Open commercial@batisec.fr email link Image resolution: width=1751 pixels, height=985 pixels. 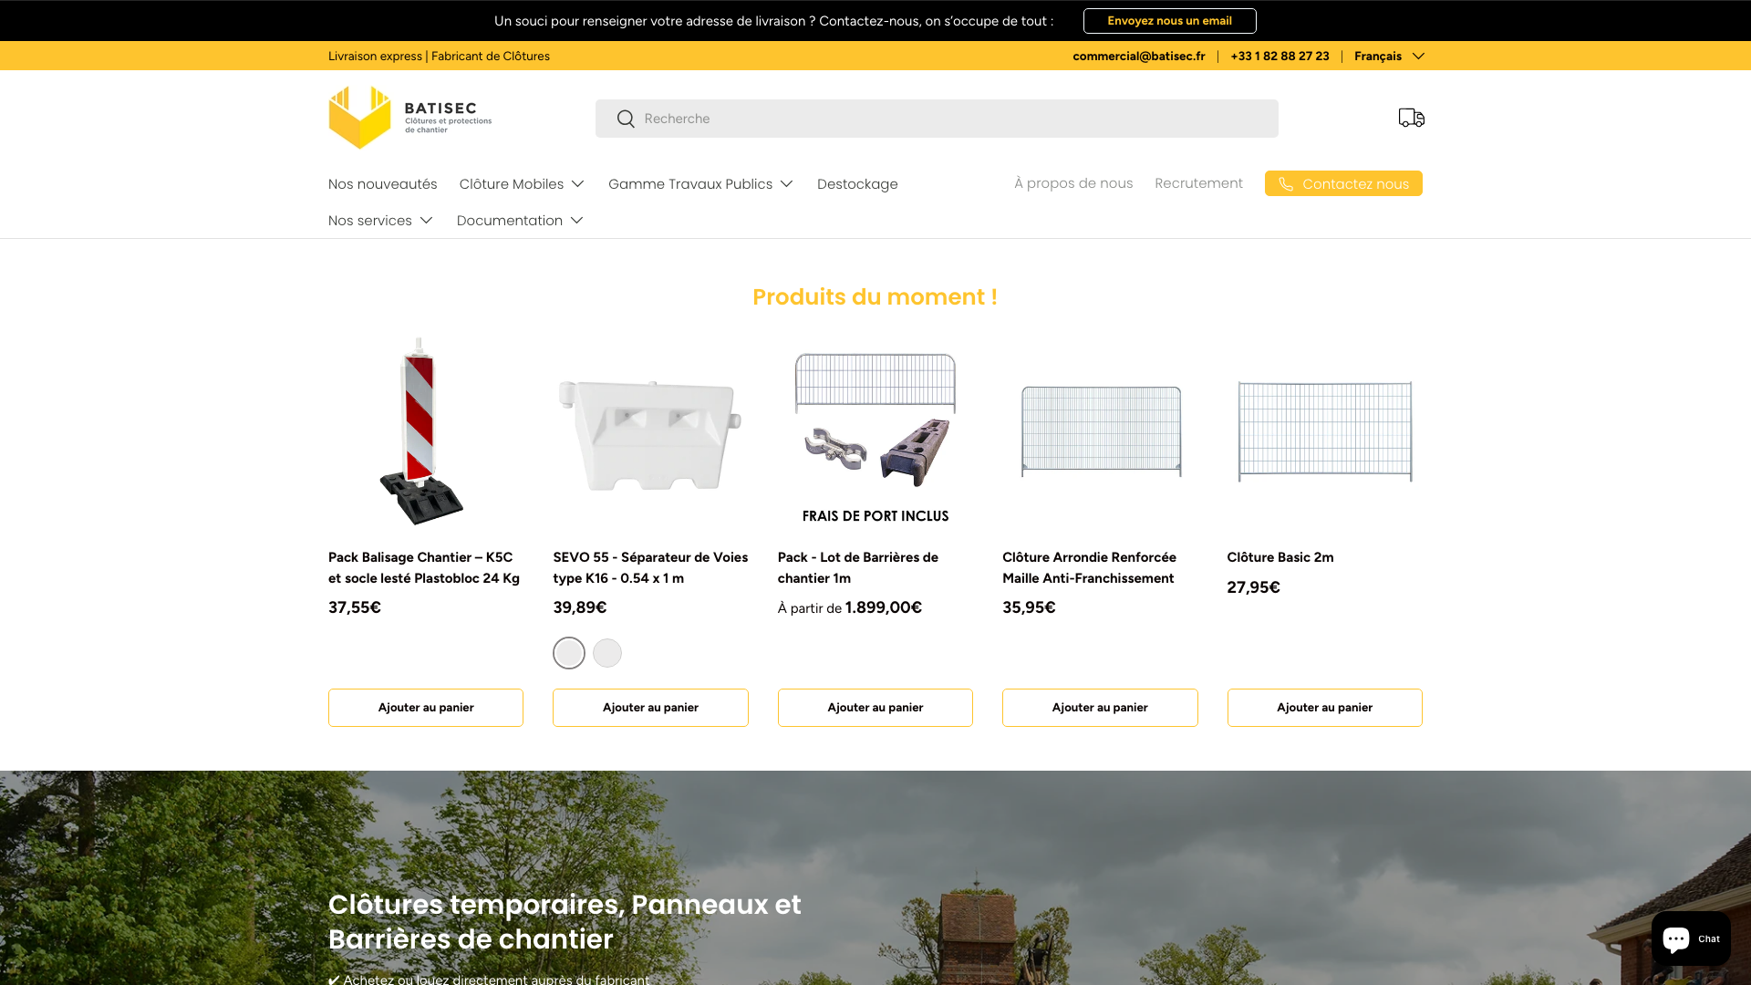coord(1138,57)
